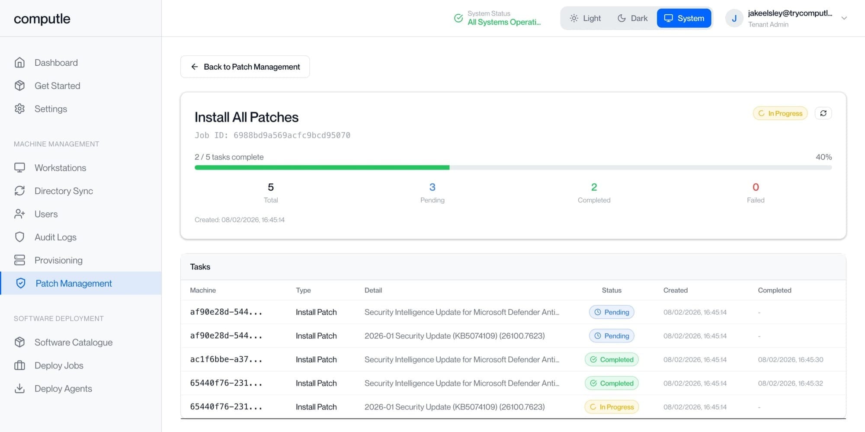Open Workstations in the sidebar
This screenshot has height=432, width=865.
click(60, 168)
